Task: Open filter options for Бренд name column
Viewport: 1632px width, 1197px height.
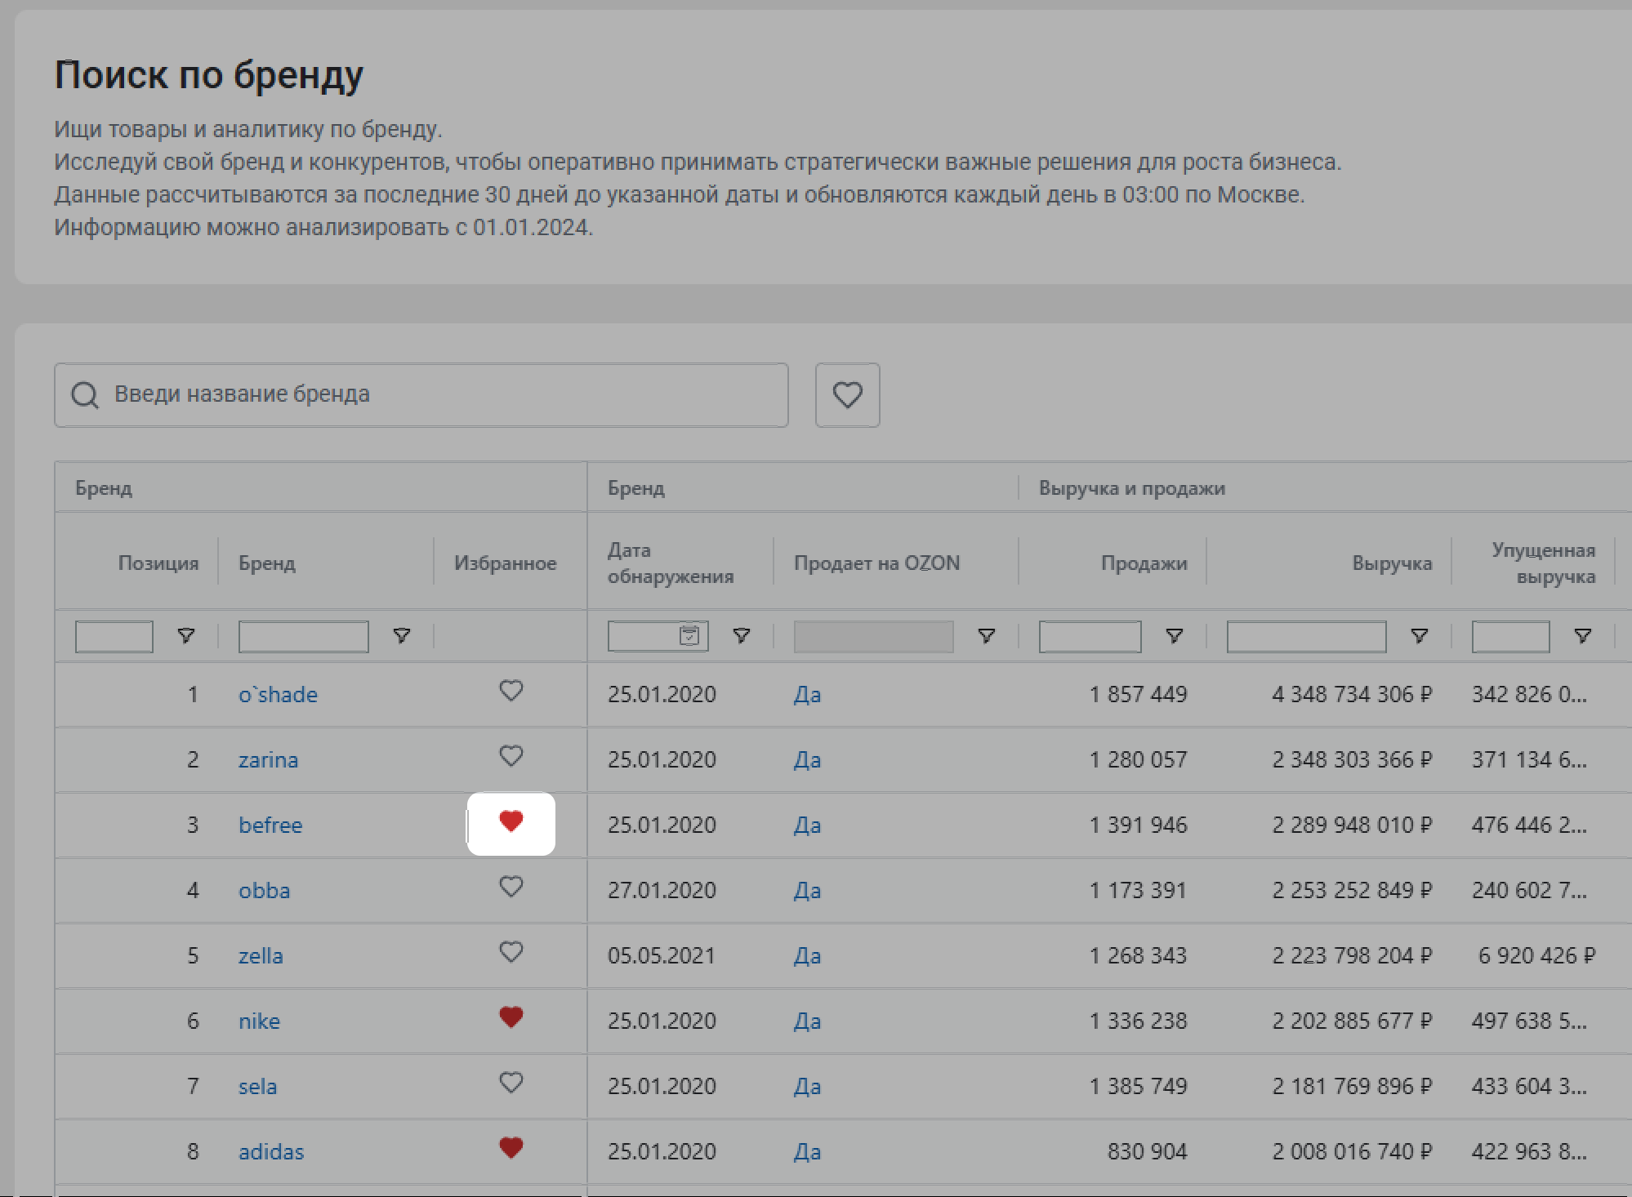Action: pos(402,635)
